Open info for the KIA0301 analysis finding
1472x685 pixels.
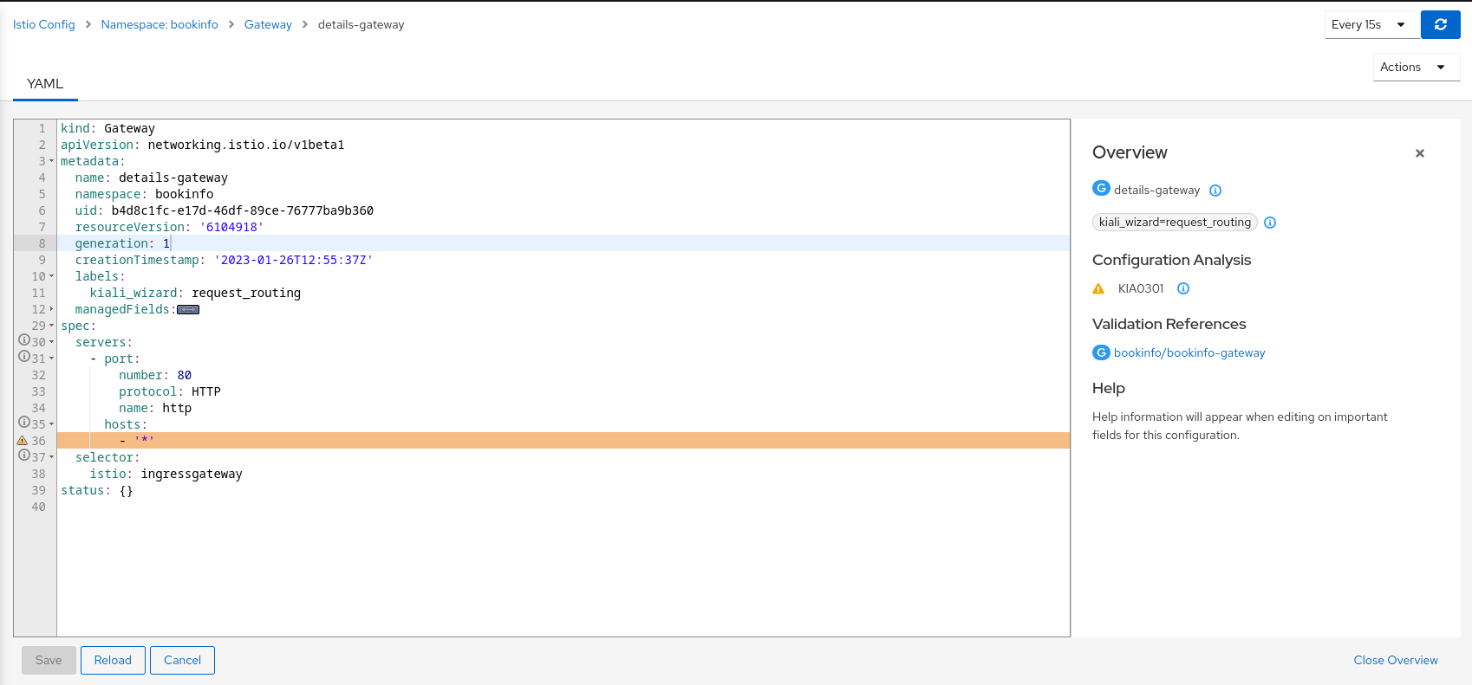coord(1182,288)
